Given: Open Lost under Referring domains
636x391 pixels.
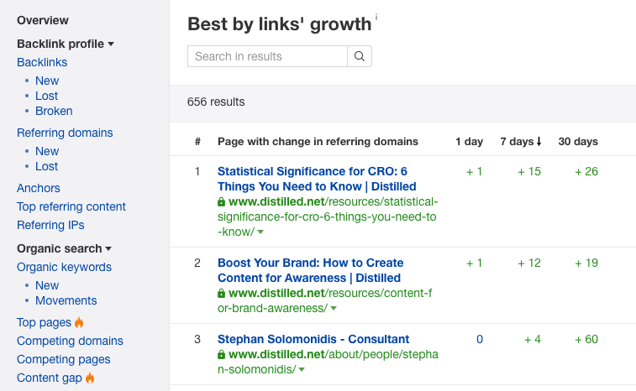Looking at the screenshot, I should click(x=47, y=166).
